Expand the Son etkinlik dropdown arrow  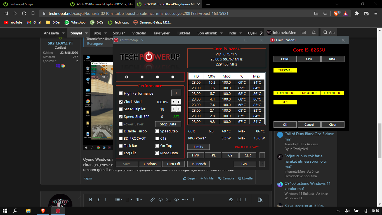tap(221, 33)
